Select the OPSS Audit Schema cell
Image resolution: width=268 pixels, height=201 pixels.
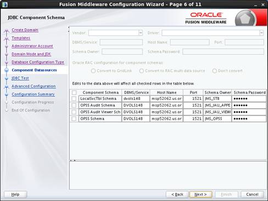click(x=100, y=105)
